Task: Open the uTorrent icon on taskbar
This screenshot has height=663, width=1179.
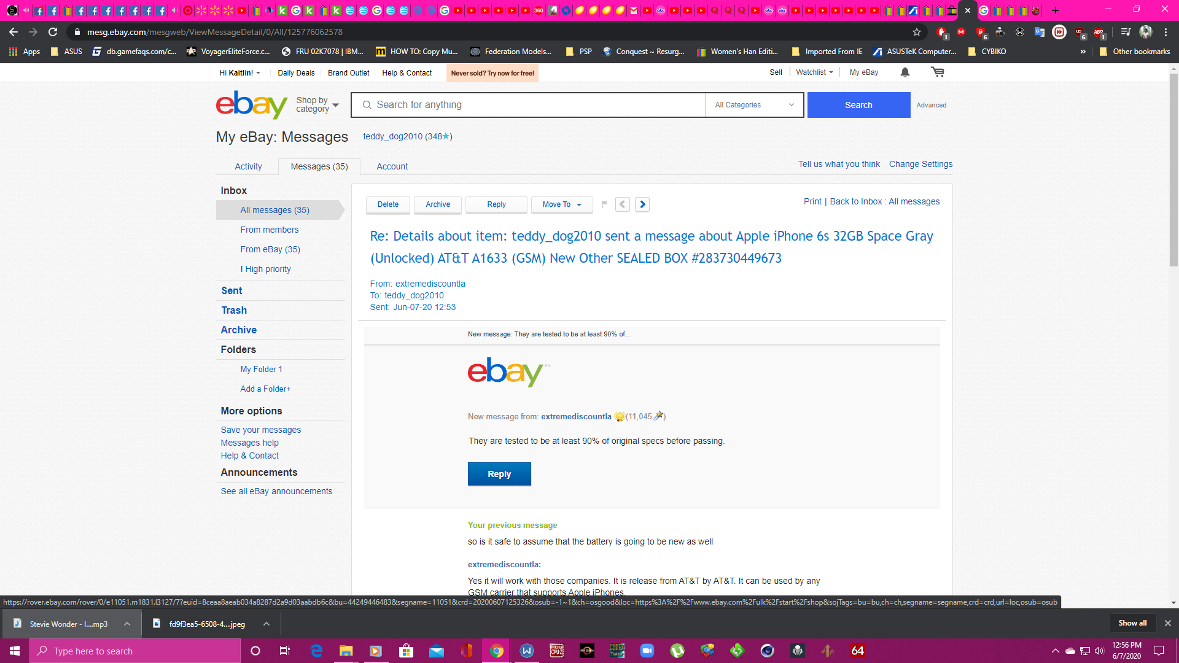Action: [677, 651]
